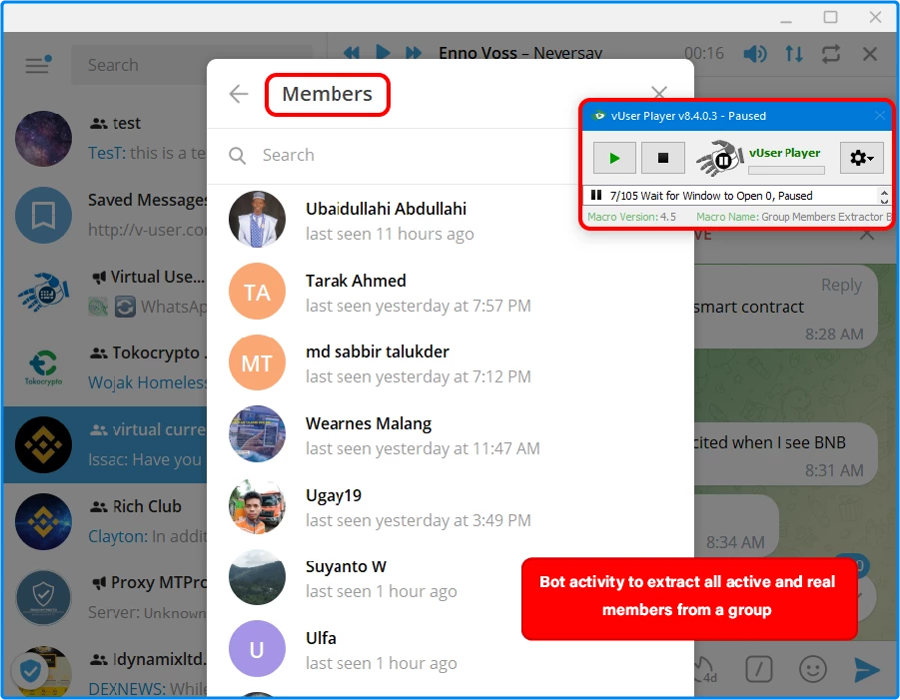Open bot commands slash button

pyautogui.click(x=759, y=669)
